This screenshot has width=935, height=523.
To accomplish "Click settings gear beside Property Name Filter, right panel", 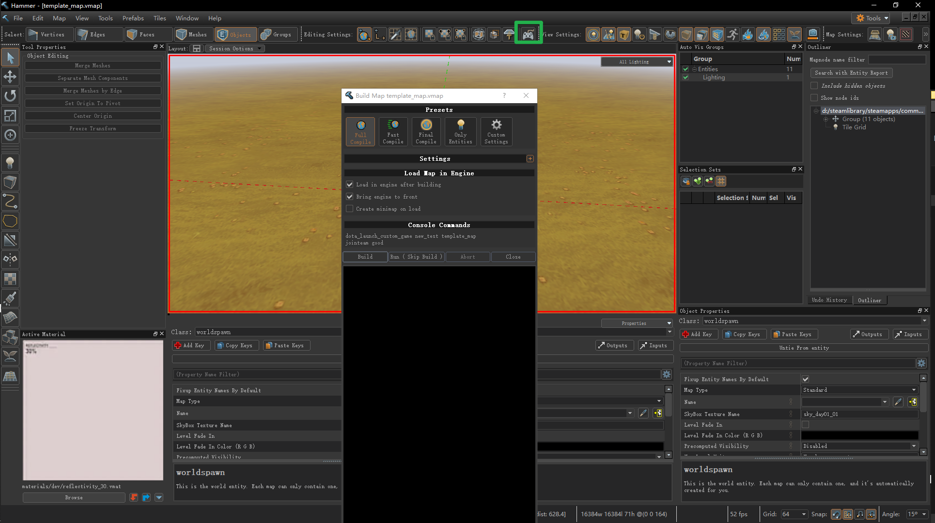I will click(x=921, y=363).
